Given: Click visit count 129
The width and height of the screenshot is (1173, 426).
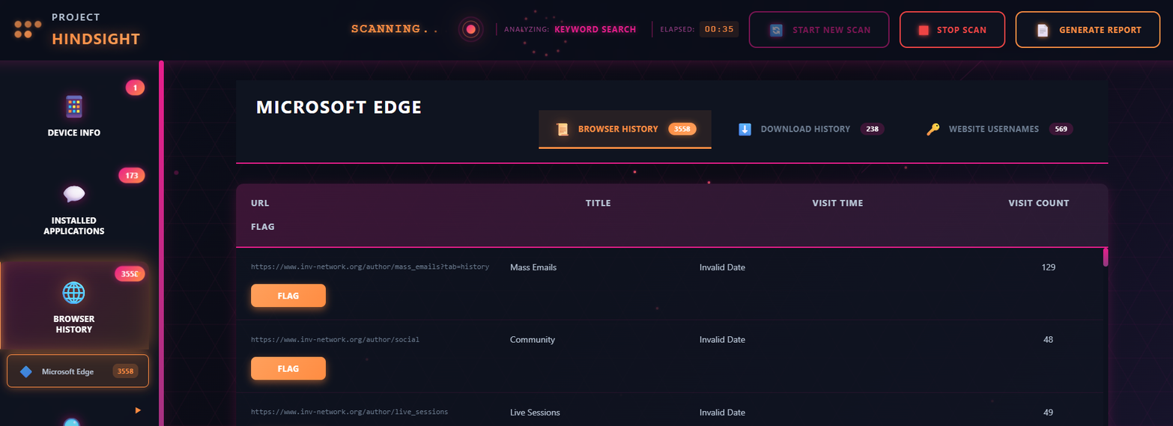Looking at the screenshot, I should pyautogui.click(x=1049, y=267).
